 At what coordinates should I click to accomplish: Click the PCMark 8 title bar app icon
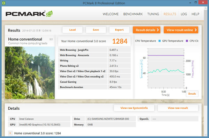(x=3, y=3)
